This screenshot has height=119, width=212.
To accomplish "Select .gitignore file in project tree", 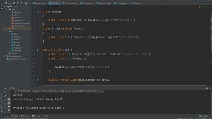I will [x=16, y=12].
